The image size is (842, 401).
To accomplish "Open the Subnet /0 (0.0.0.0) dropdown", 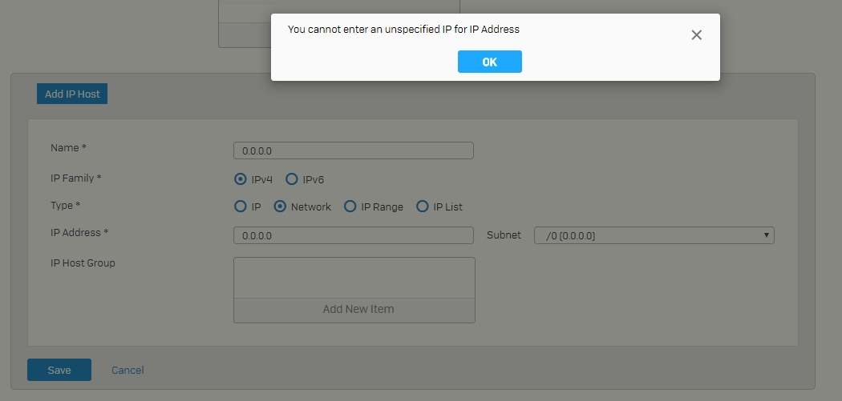I will 654,235.
